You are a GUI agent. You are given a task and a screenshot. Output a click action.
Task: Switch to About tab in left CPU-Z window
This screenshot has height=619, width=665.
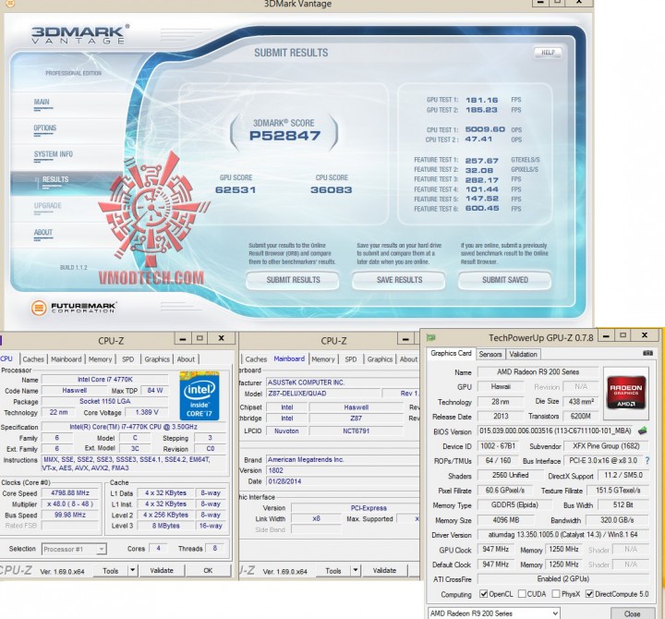pos(186,359)
